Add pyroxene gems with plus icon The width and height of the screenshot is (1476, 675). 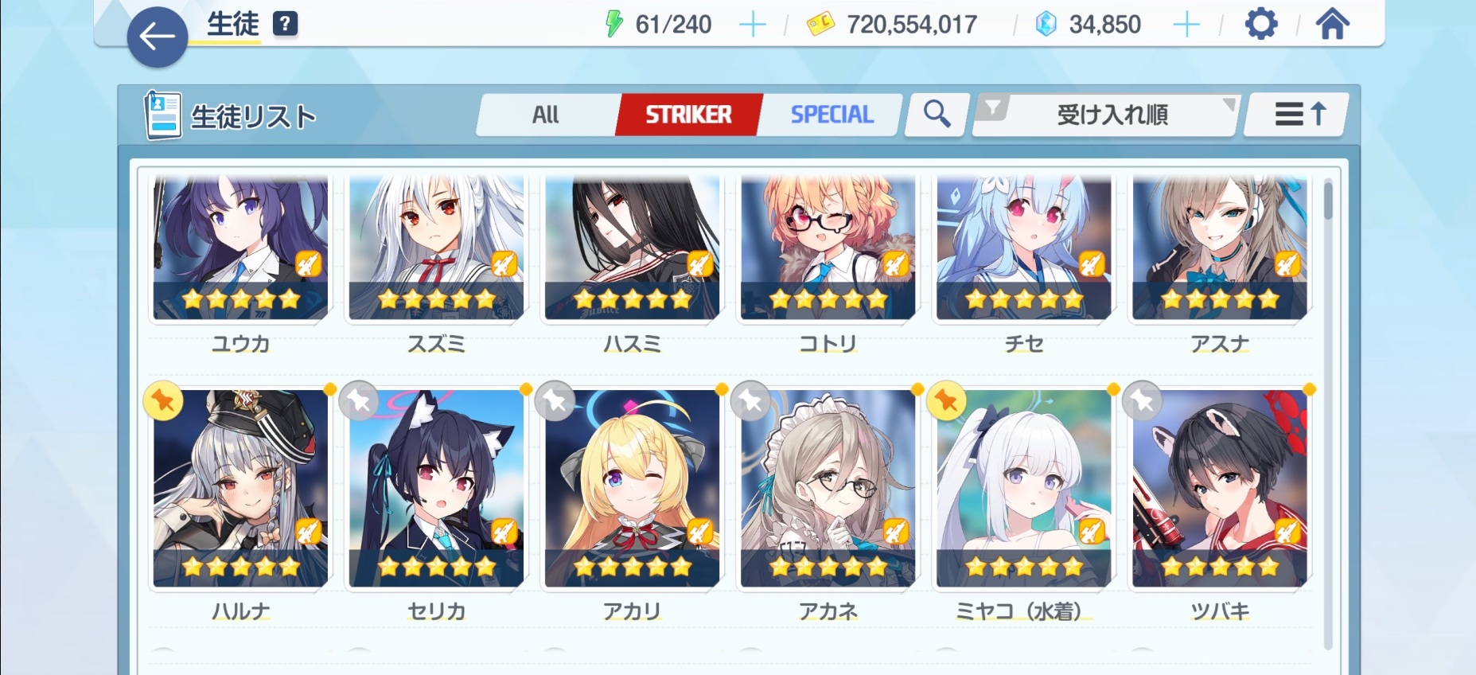1186,25
